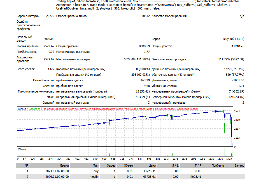Select the maximal drawdown value 5022.08 (111.79%)

point(137,59)
